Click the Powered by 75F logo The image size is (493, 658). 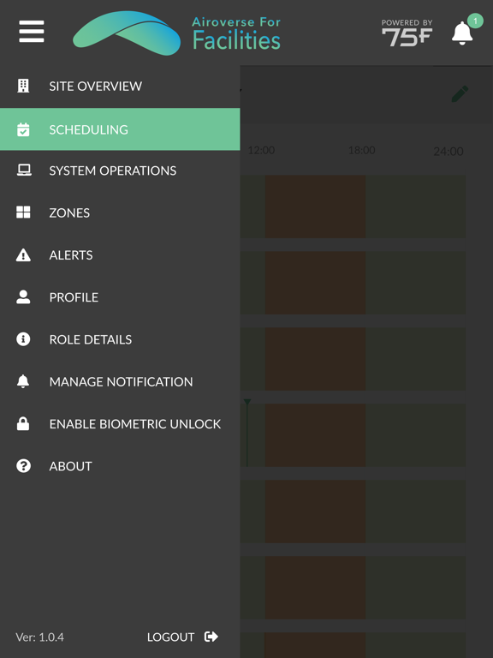tap(407, 33)
